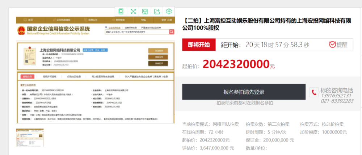The image size is (362, 155).
Task: Switch to 列入严重违法失信企业名单（黑名单）信息 tab
Action: (146, 76)
